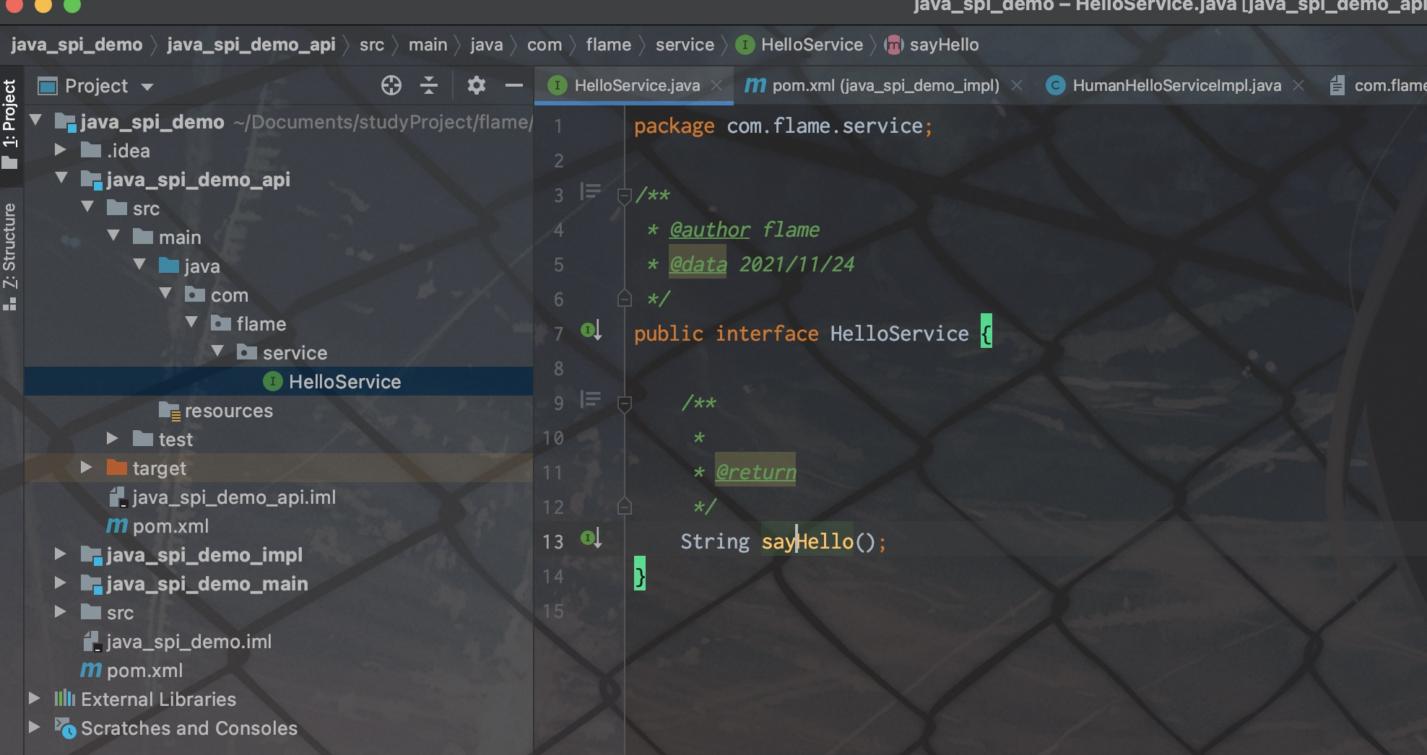Expand External Libraries node

point(34,699)
